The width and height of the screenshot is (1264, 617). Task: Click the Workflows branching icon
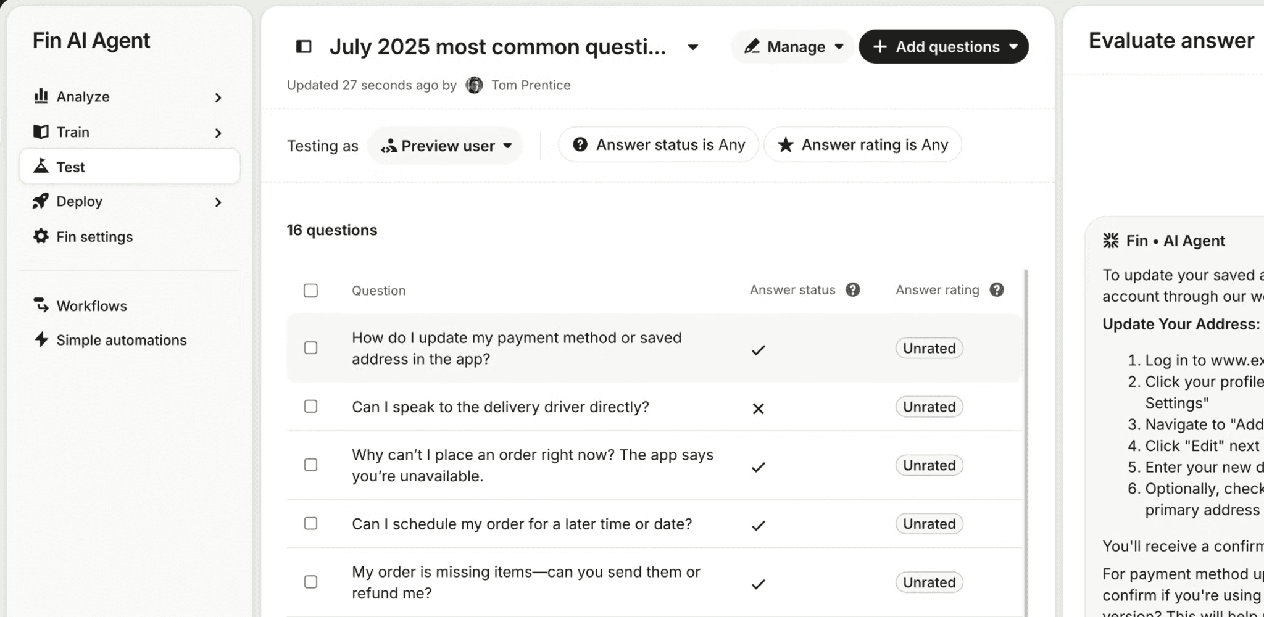(x=41, y=305)
